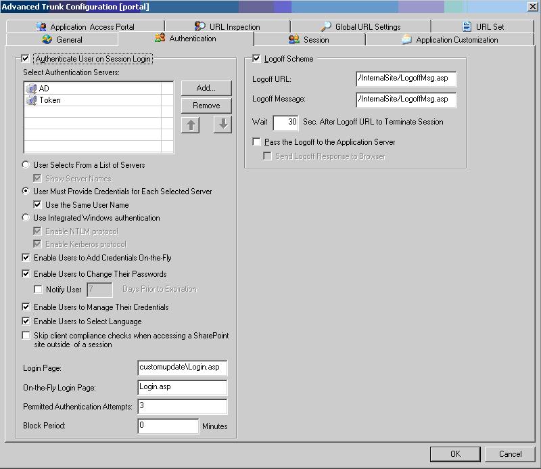Toggle Enable Users to Select Language
Viewport: 541px width, 469px height.
[x=26, y=321]
